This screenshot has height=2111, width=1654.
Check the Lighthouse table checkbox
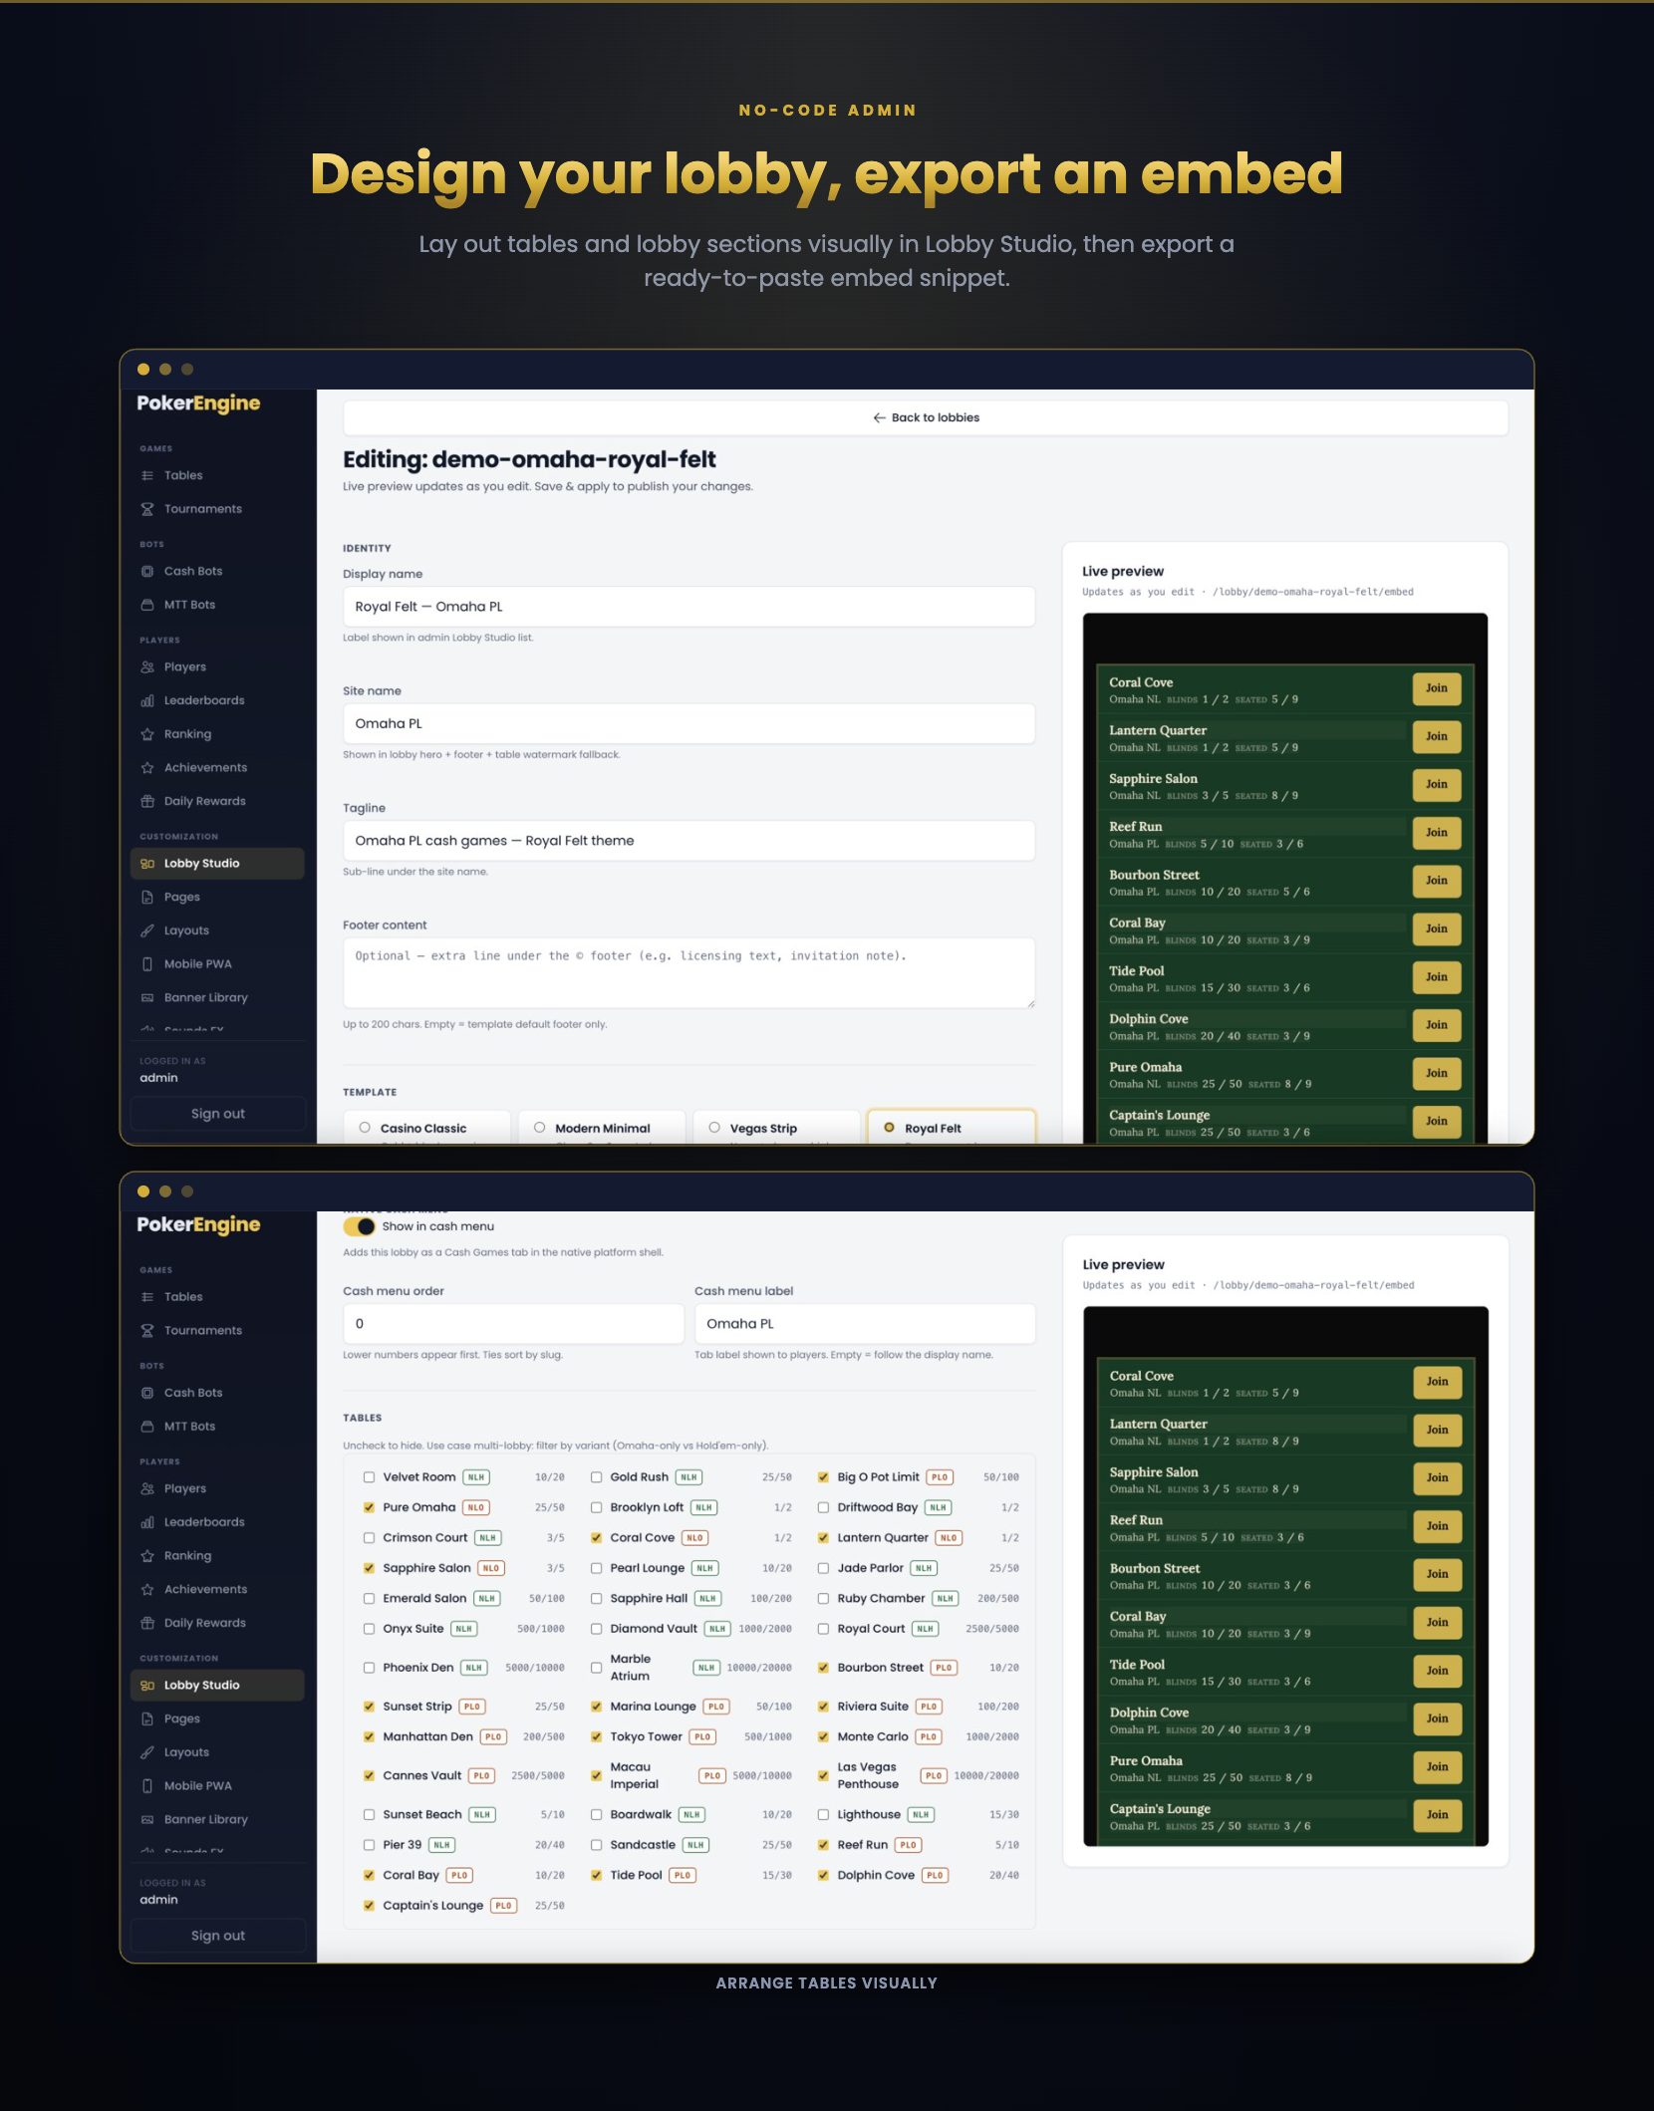823,1815
